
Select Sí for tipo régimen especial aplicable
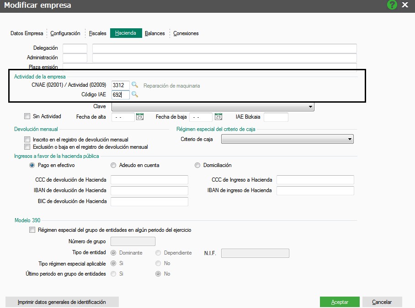[113, 263]
